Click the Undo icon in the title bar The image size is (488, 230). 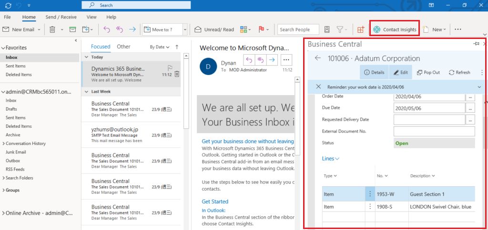click(19, 5)
